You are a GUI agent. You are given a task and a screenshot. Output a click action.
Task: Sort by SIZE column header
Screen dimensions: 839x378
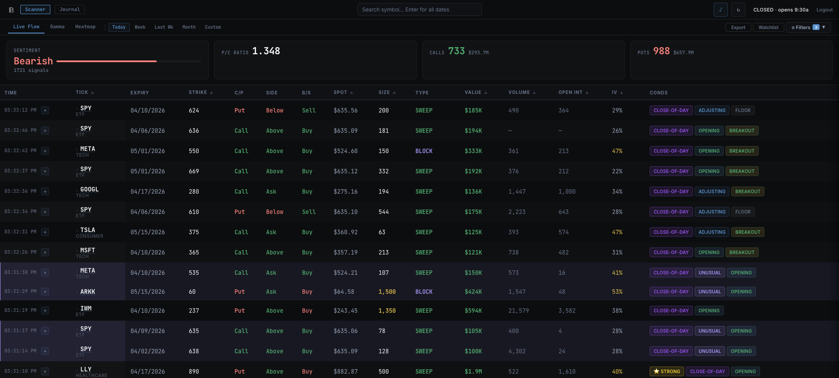pos(387,93)
